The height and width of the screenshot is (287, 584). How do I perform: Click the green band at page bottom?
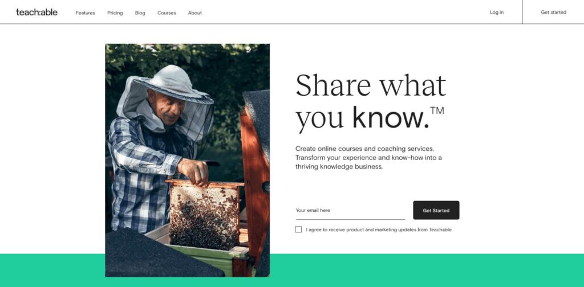click(427, 270)
